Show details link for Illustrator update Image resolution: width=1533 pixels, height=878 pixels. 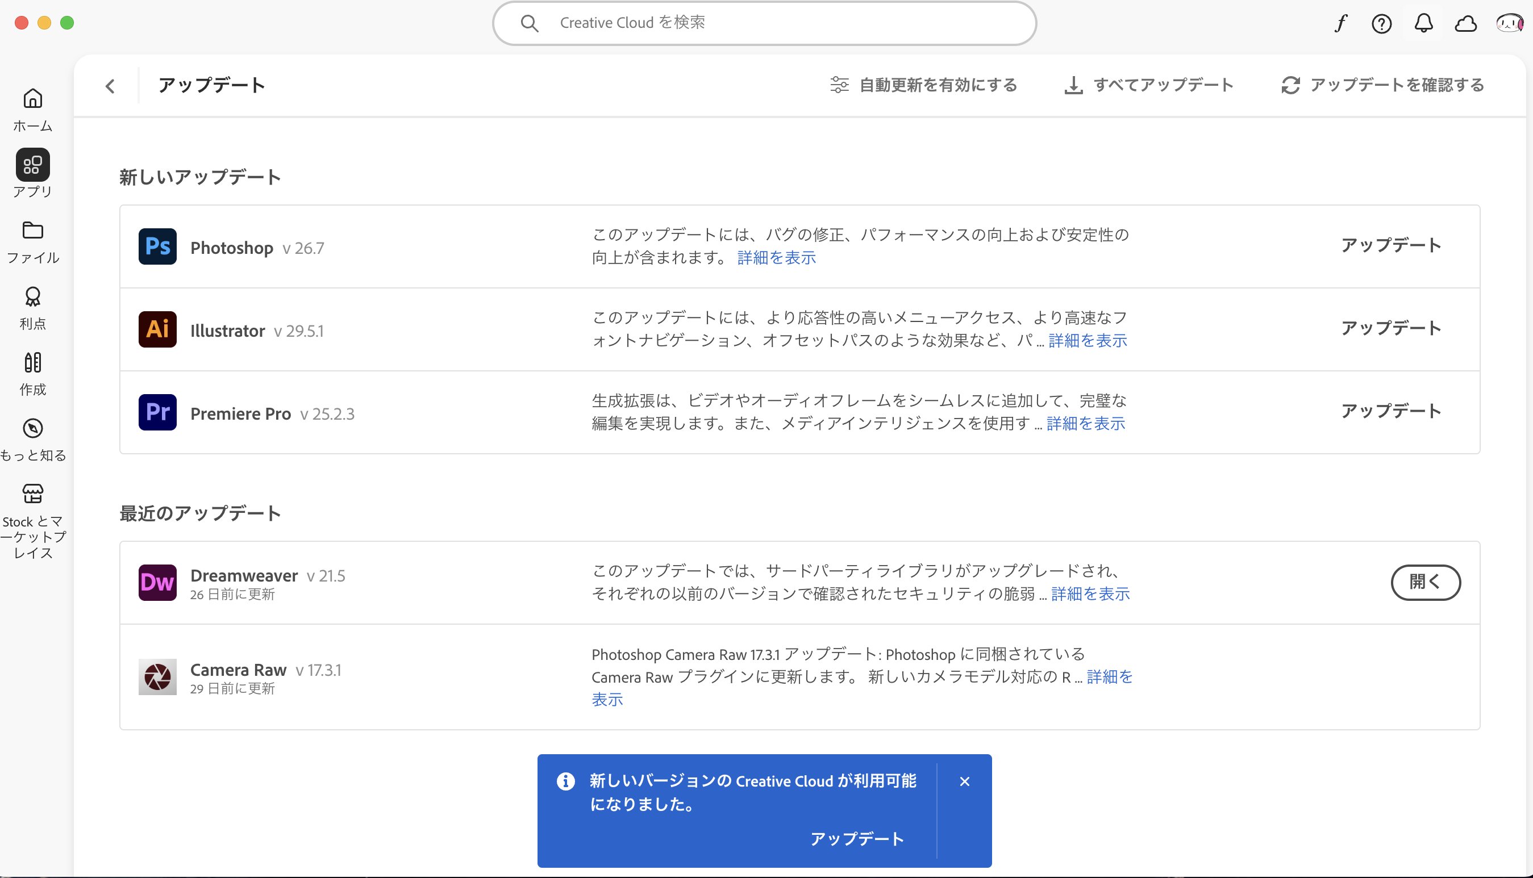click(x=1088, y=341)
